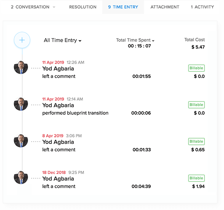Click the performed blueprint transition entry text
Screen dimensions: 224x210
pos(75,113)
